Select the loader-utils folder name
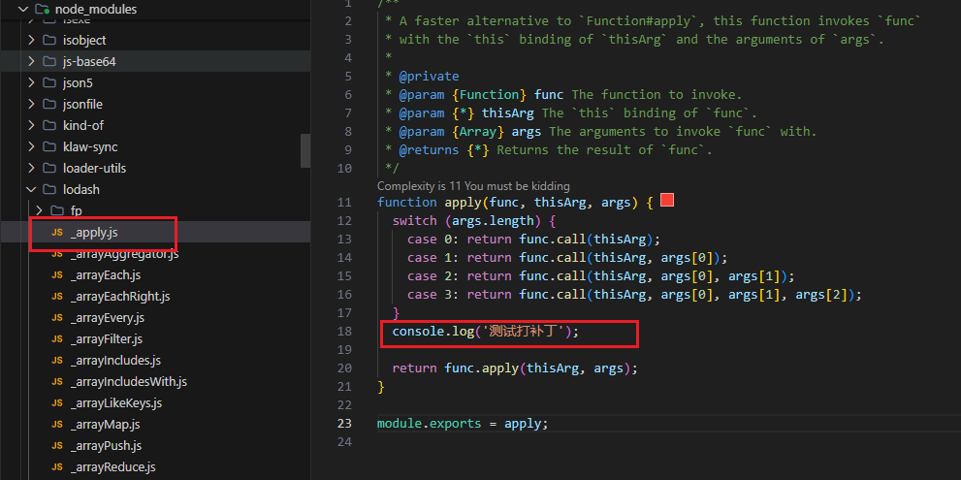The image size is (961, 480). pyautogui.click(x=94, y=168)
